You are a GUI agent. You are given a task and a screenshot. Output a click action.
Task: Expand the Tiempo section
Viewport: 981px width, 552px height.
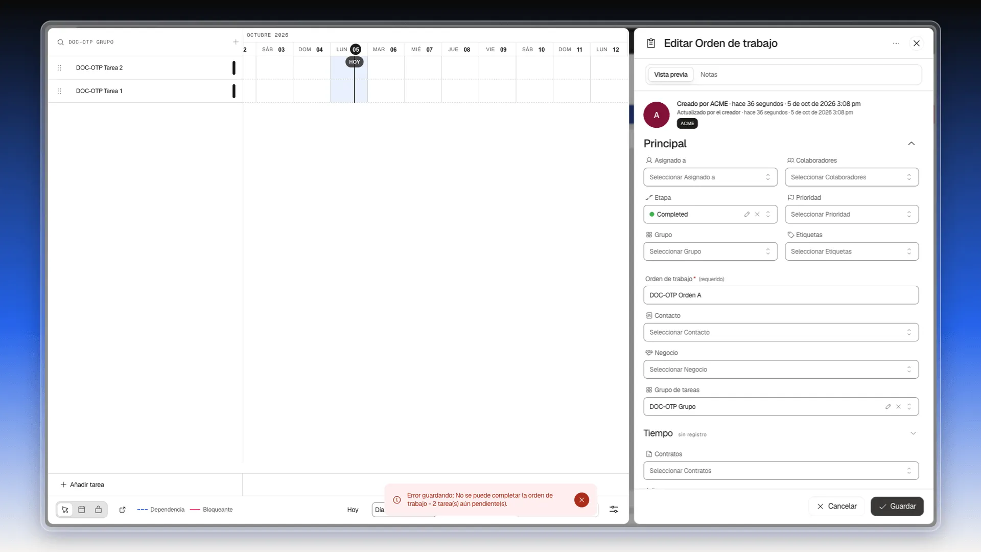tap(913, 433)
